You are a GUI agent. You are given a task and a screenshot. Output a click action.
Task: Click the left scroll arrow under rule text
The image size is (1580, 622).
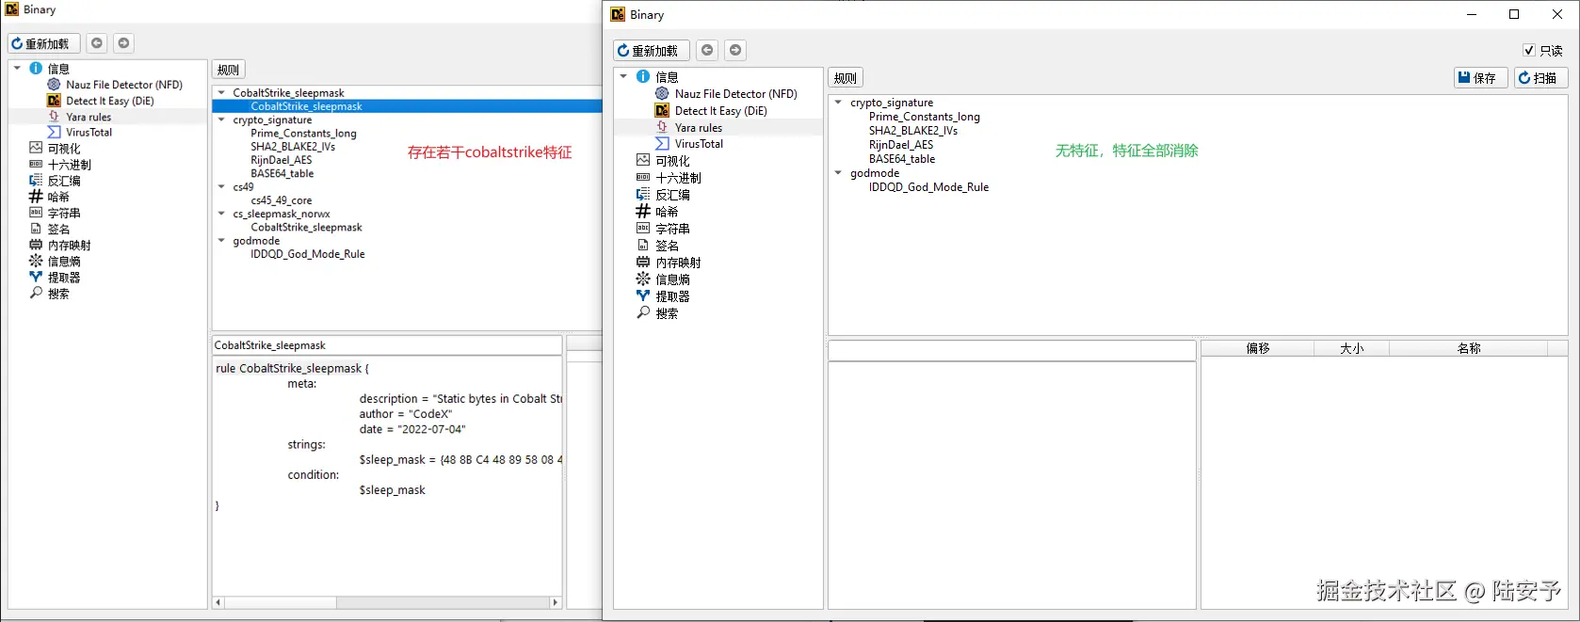(x=218, y=602)
